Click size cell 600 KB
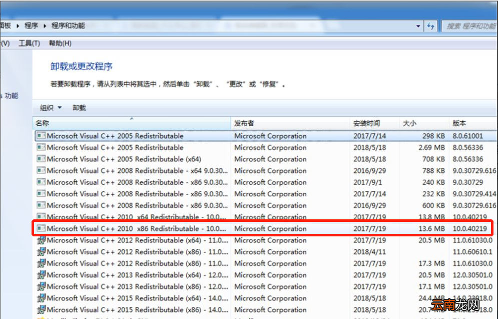This screenshot has width=498, height=319. (x=433, y=205)
